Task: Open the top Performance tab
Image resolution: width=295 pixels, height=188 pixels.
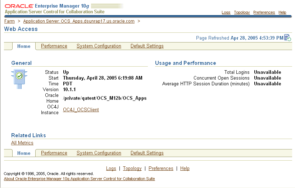Action: click(x=54, y=46)
